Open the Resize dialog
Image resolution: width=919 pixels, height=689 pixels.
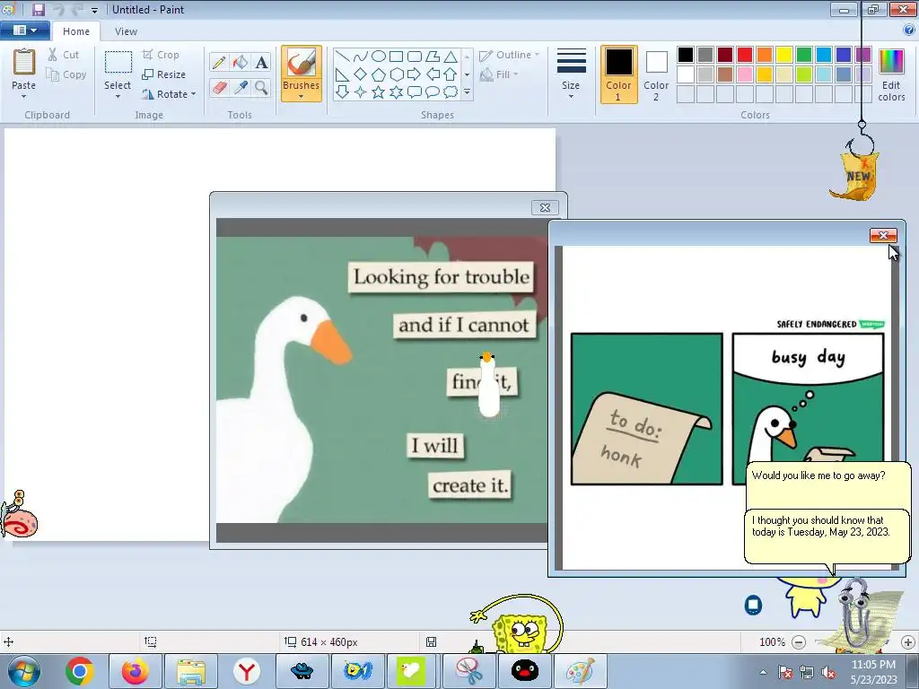pyautogui.click(x=164, y=74)
